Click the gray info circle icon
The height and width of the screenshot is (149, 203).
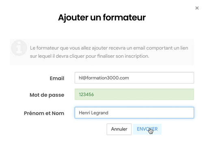[19, 48]
